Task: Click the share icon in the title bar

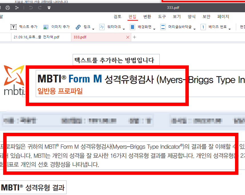Action: 17,8
